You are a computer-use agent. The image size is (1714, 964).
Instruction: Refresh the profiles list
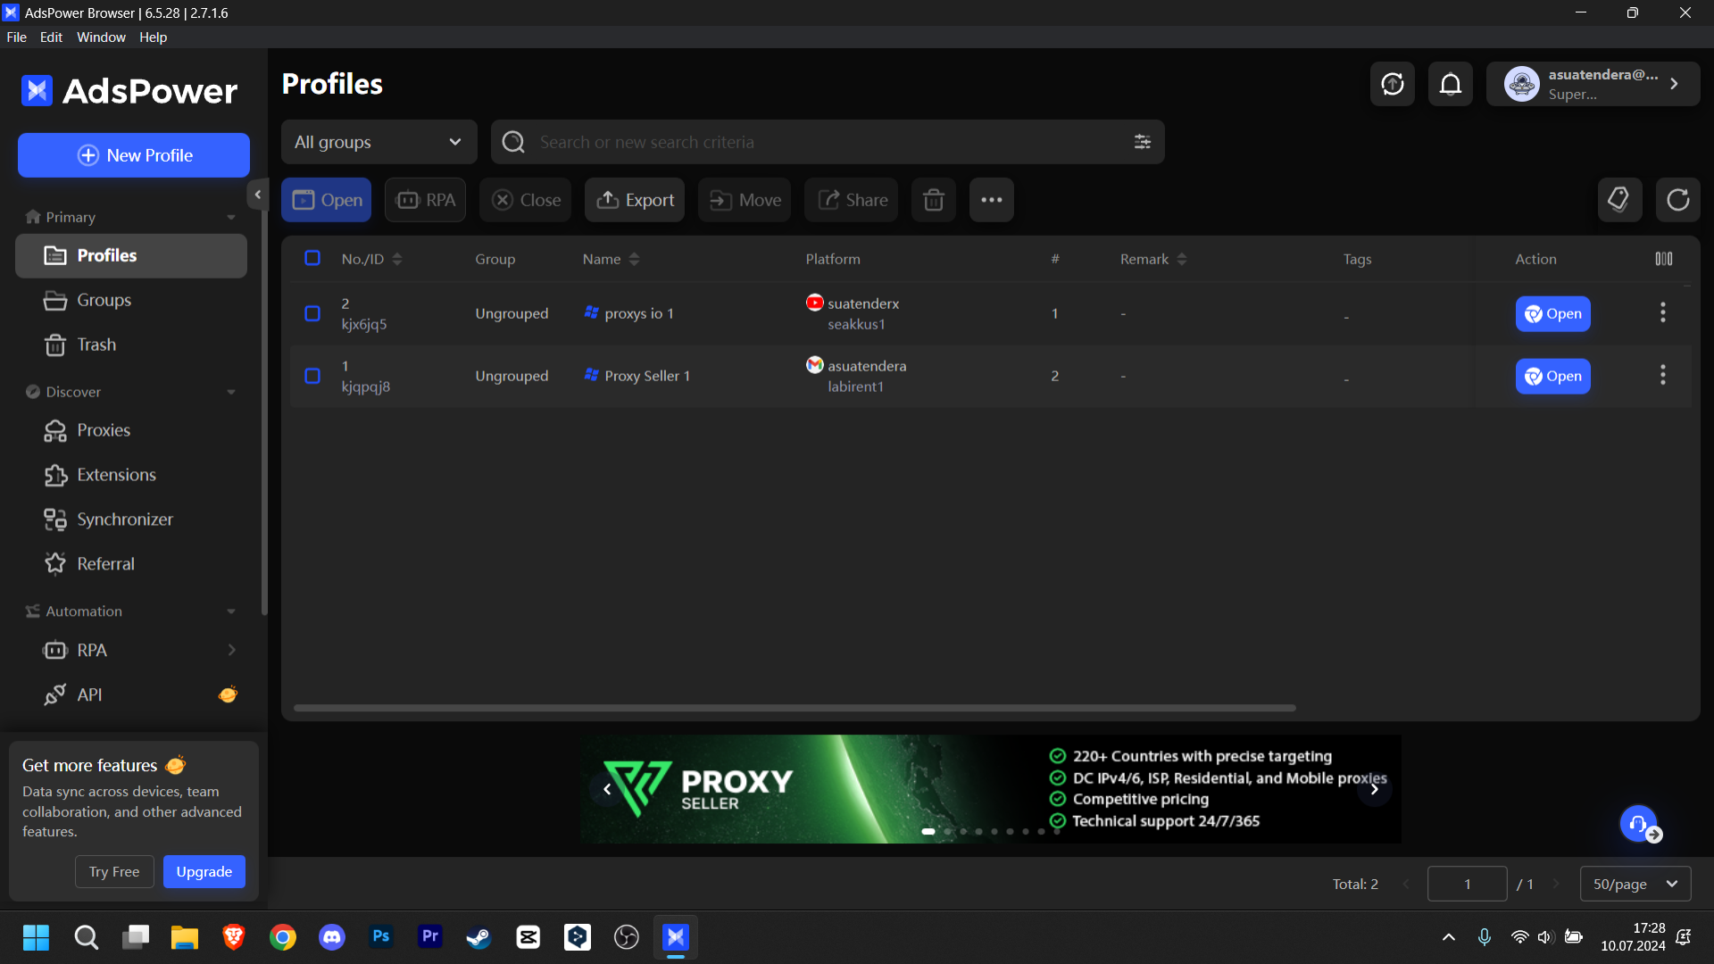1678,200
